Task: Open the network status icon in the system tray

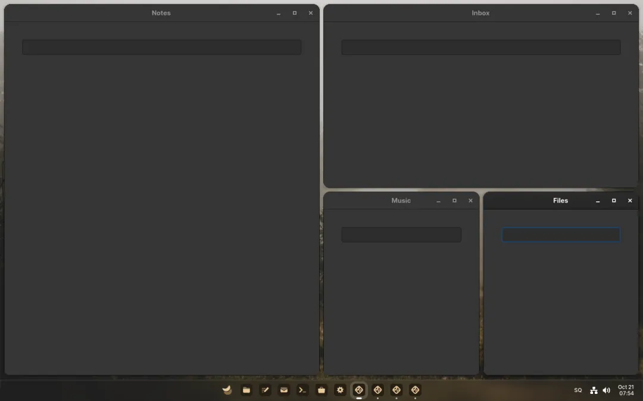Action: (594, 390)
